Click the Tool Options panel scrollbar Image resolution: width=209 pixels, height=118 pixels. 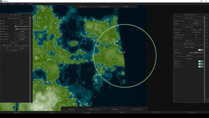pos(30,60)
